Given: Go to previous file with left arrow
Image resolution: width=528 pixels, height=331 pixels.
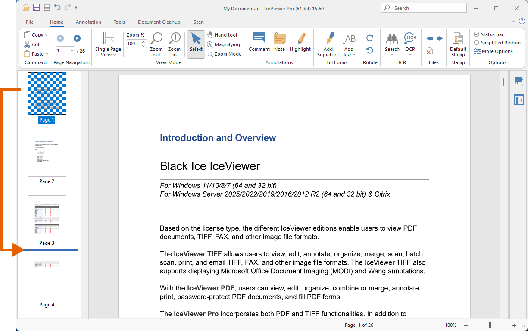Looking at the screenshot, I should [x=430, y=38].
